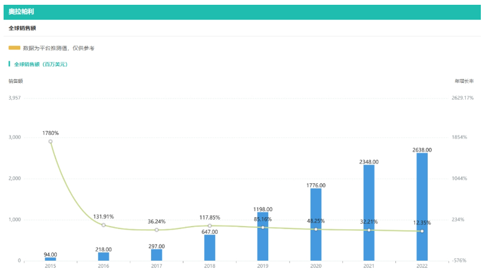Image resolution: width=488 pixels, height=275 pixels.
Task: Click the 1198.00 value label
Action: point(263,209)
